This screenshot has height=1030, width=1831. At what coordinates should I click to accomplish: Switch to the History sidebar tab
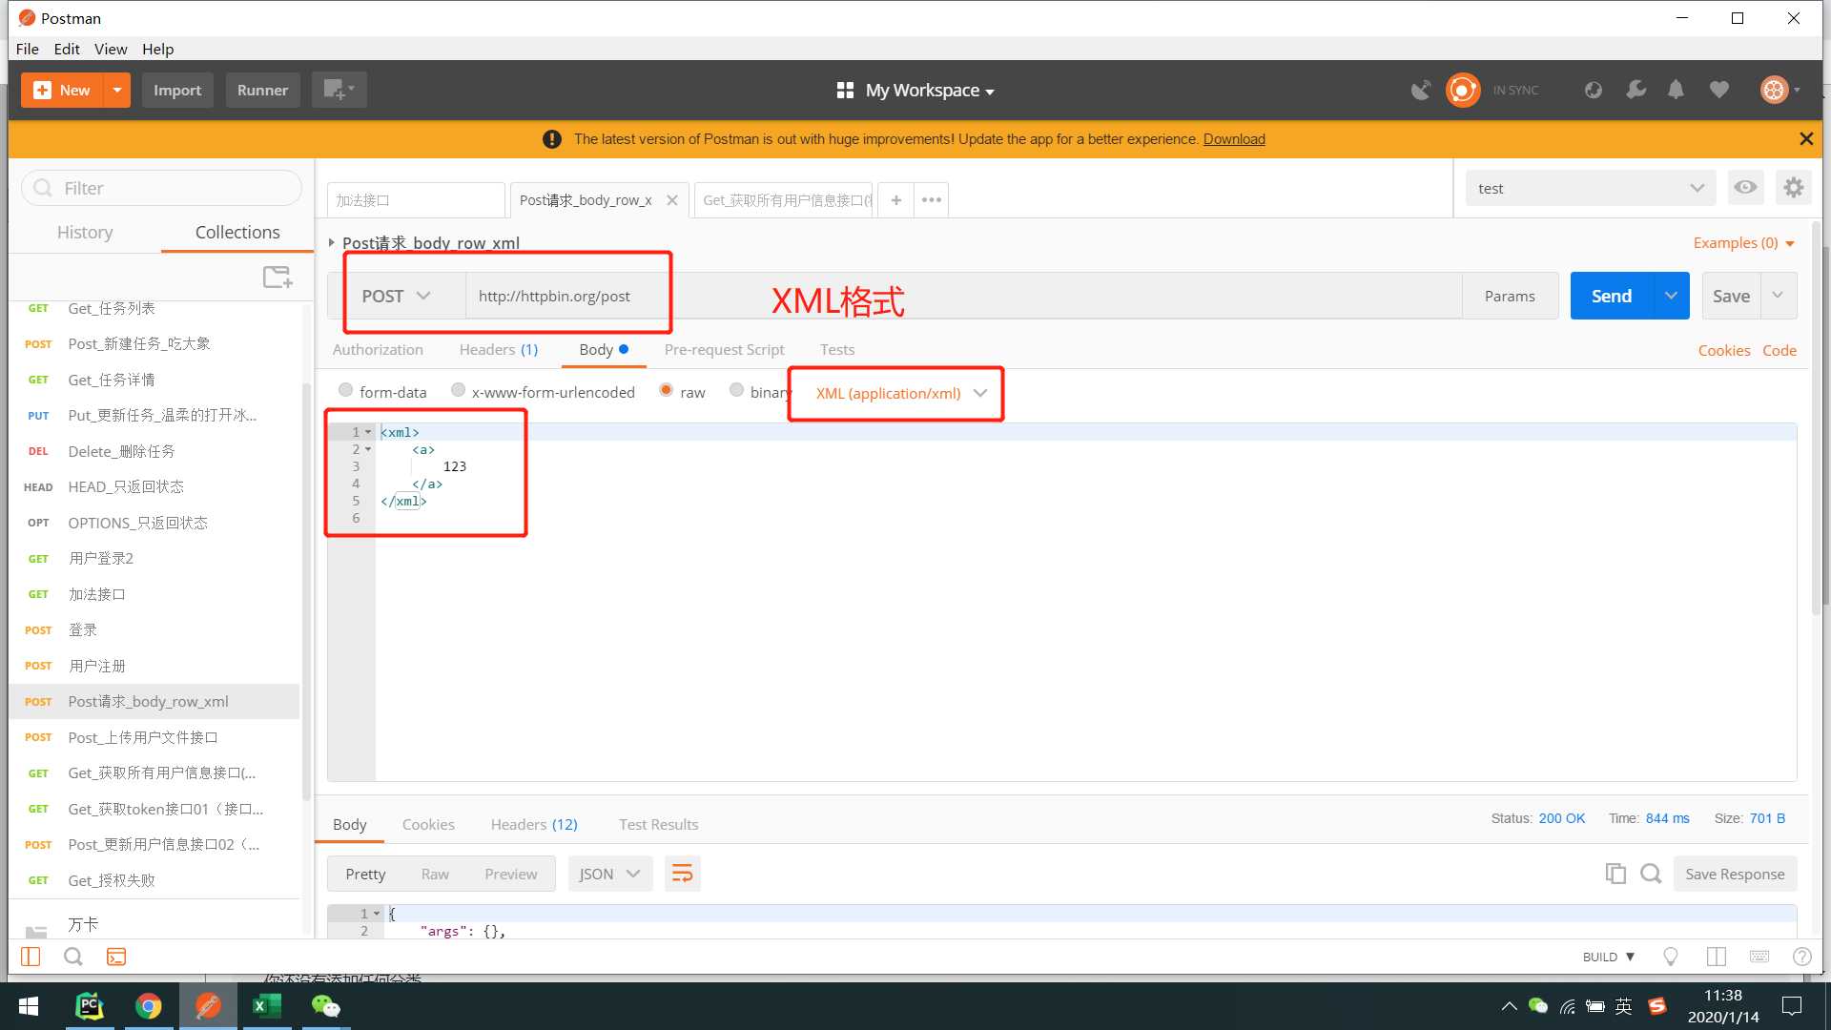(x=85, y=232)
